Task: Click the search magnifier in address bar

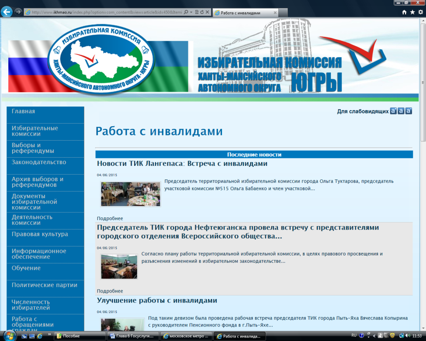Action: 186,12
